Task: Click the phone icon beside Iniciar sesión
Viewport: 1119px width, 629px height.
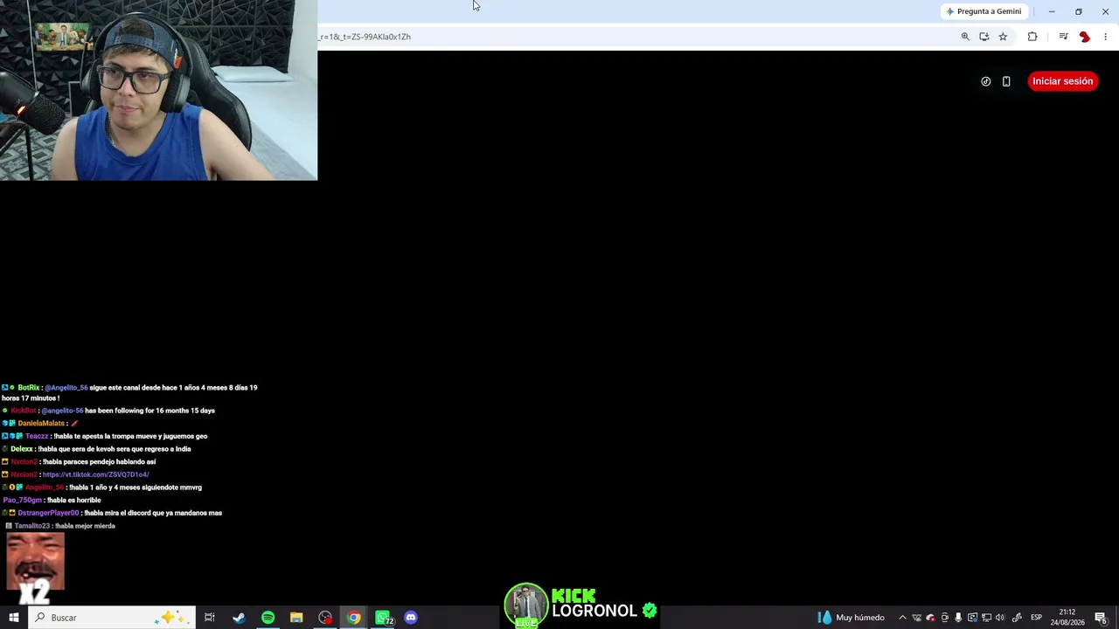Action: pos(1006,81)
